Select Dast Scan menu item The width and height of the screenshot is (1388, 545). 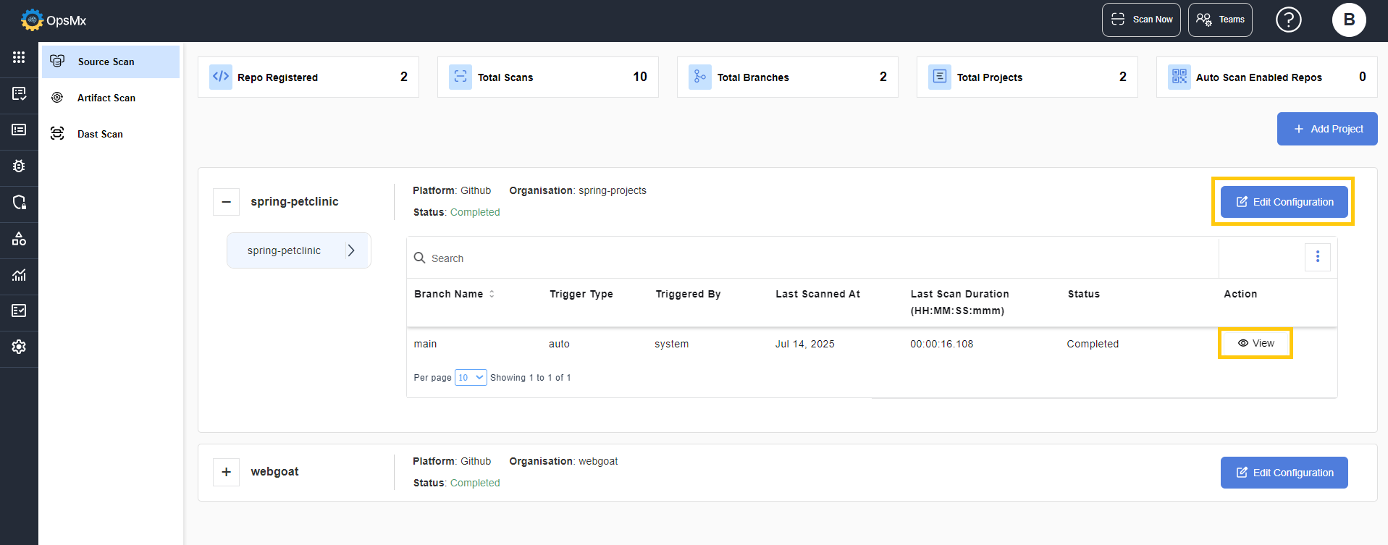click(100, 134)
